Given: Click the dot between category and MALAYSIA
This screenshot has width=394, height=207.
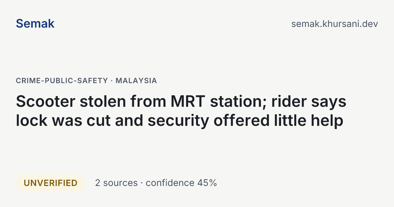Looking at the screenshot, I should [x=112, y=80].
